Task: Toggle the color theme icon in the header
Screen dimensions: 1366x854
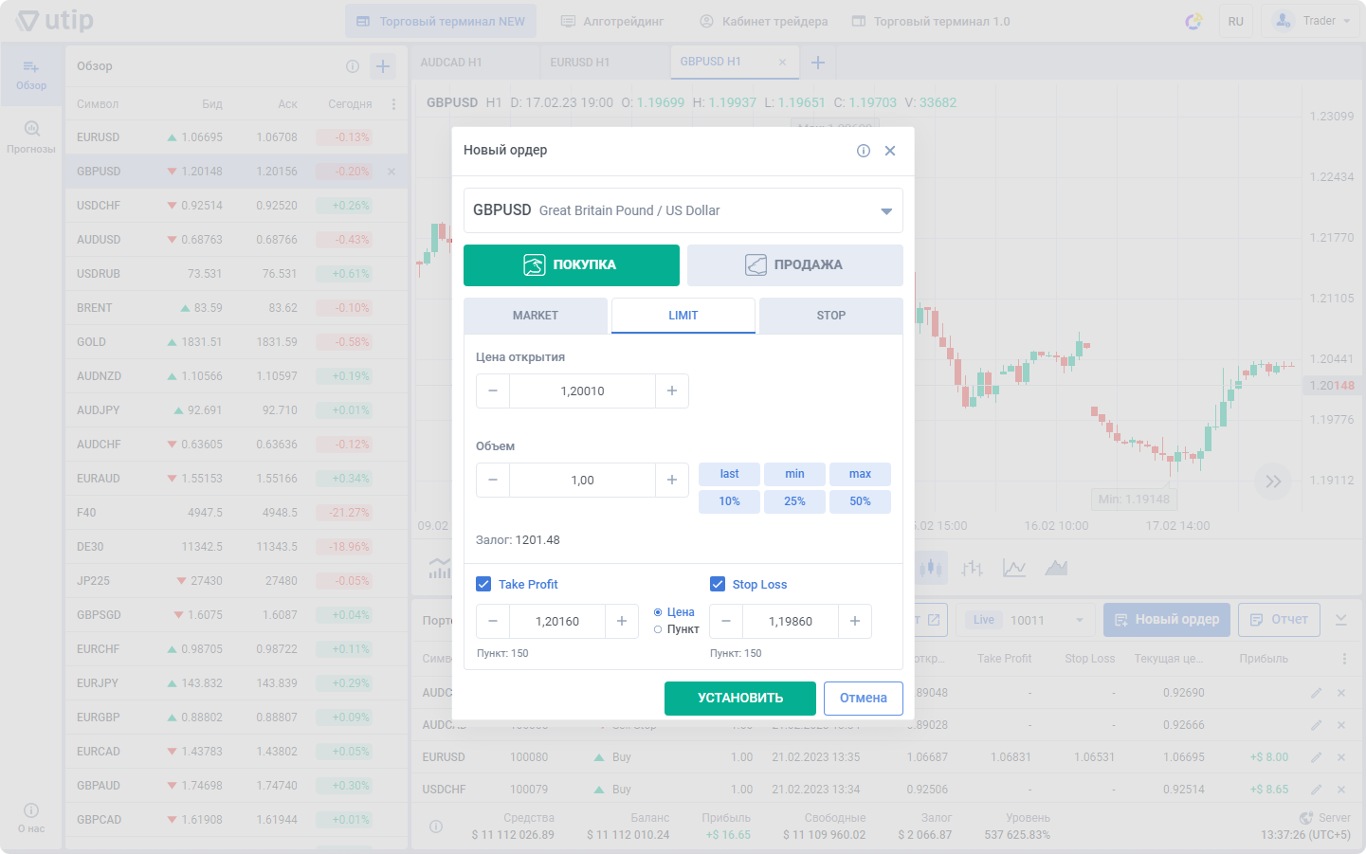Action: [x=1194, y=21]
